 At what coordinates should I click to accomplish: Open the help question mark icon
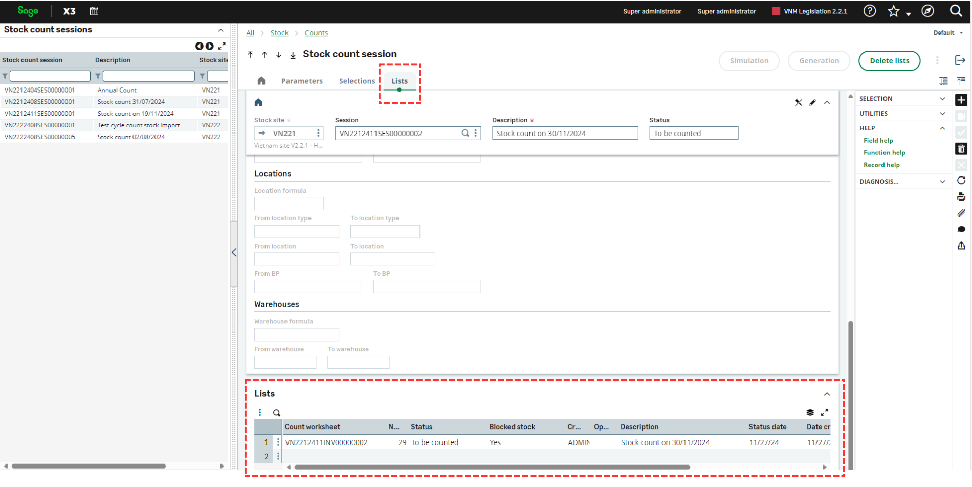(x=870, y=11)
